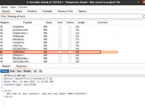Select the Render view button
This screenshot has width=145, height=107.
tap(27, 71)
